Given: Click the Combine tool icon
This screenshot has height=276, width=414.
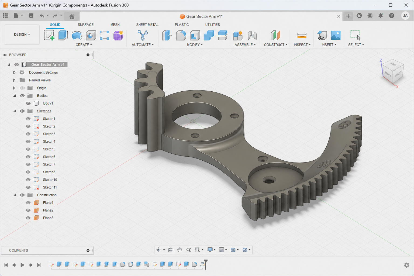Looking at the screenshot, I should [x=209, y=35].
